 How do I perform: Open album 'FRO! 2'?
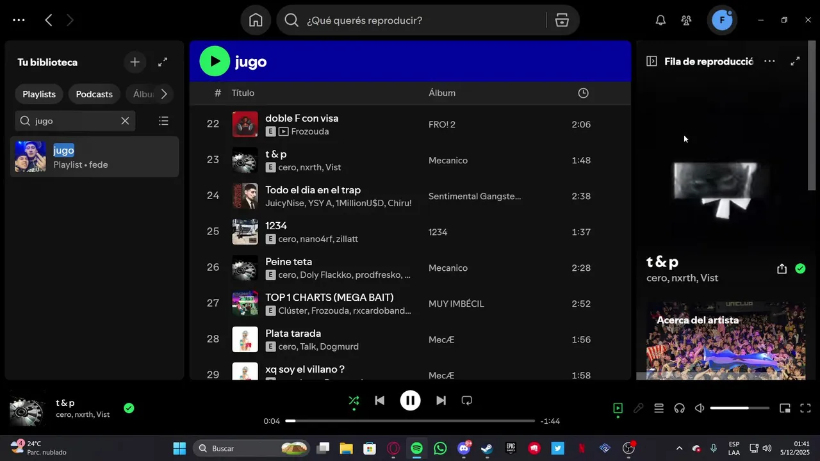pos(442,124)
